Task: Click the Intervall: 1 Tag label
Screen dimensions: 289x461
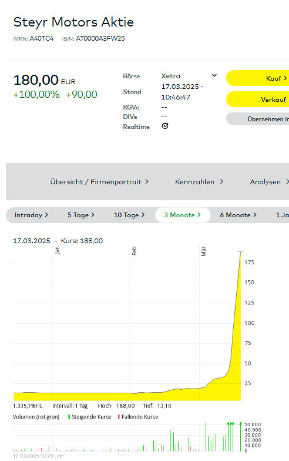Action: [x=70, y=406]
